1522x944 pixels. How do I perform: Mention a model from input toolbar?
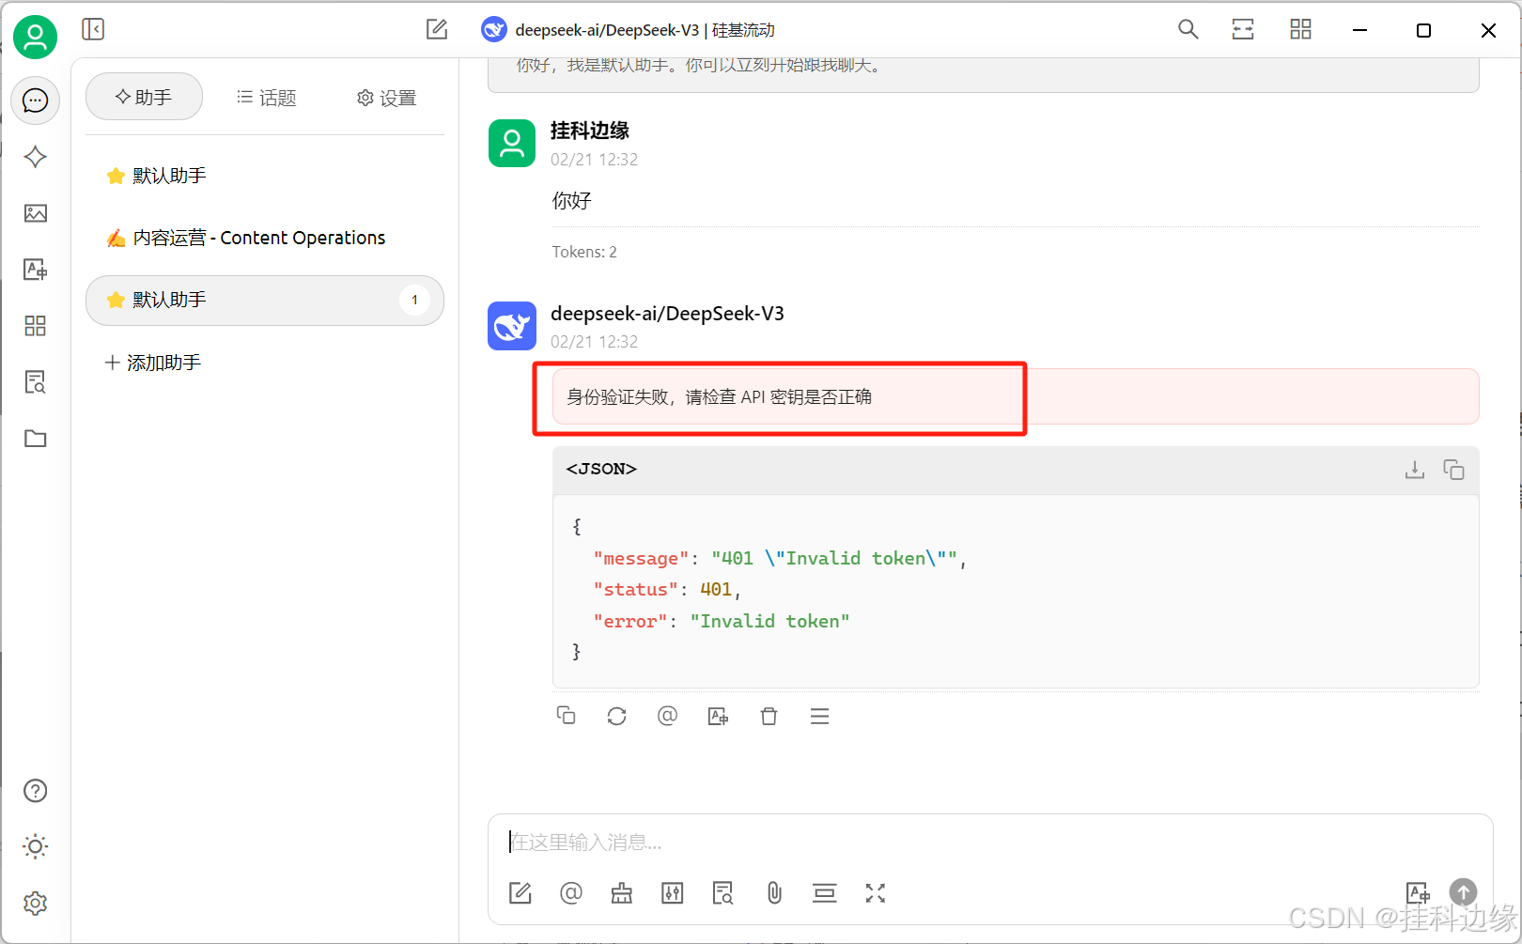(x=571, y=892)
